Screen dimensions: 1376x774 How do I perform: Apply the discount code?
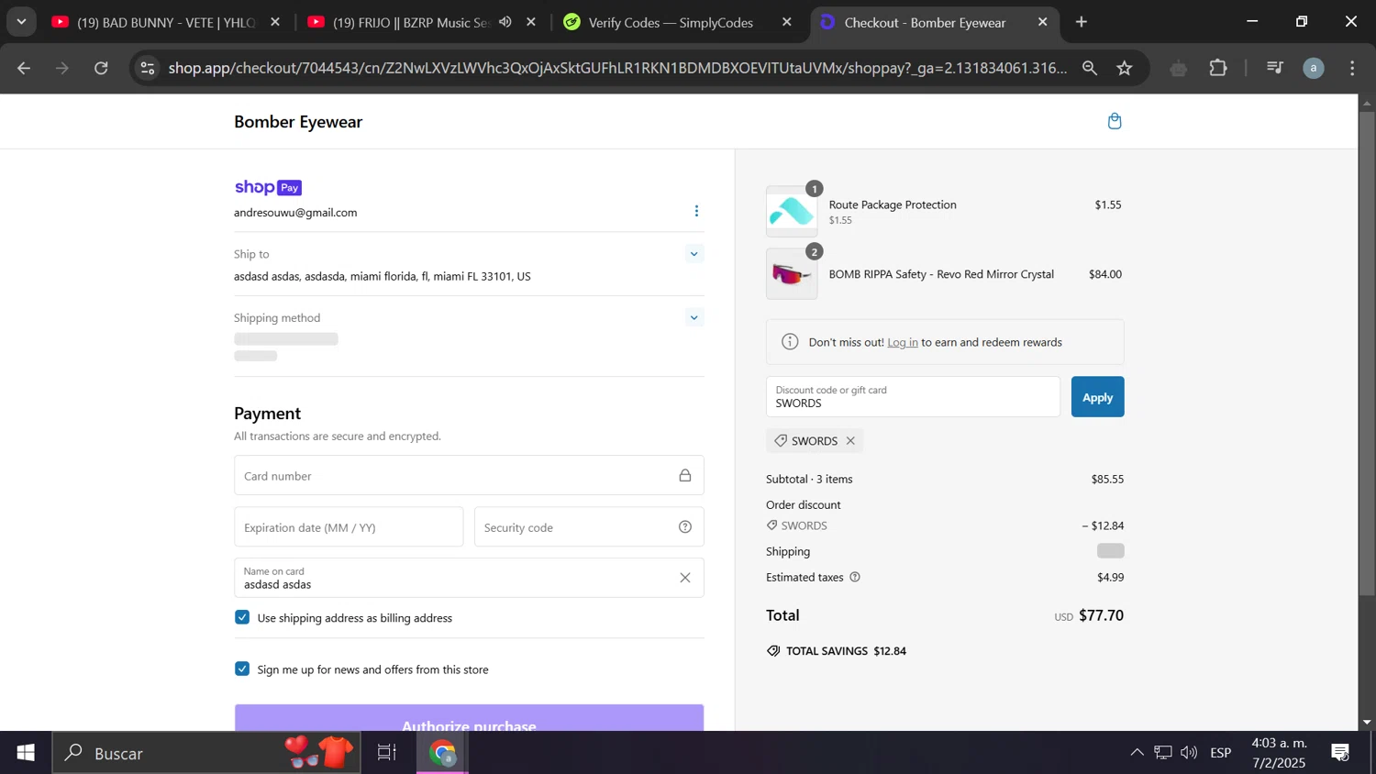(1097, 397)
